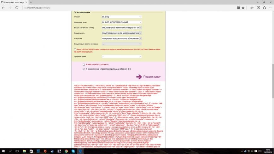Screen dimensions: 274x154
Task: Switch the РУС input language
Action: coord(260,151)
